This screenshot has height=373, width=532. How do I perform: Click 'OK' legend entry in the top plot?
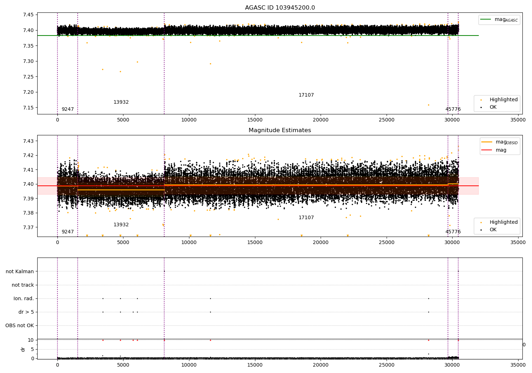[493, 107]
